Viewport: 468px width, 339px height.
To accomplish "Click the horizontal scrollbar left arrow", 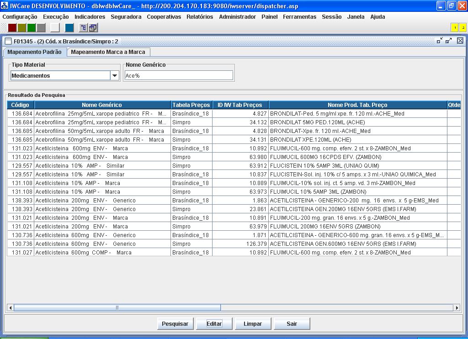I will (11, 307).
